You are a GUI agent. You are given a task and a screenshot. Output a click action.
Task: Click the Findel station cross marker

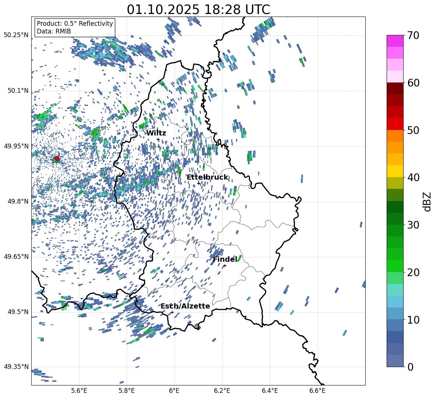225,265
